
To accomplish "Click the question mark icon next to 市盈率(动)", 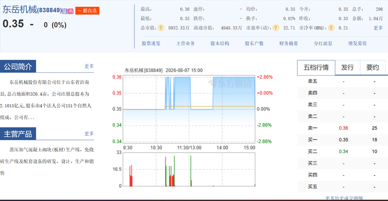I will (276, 28).
